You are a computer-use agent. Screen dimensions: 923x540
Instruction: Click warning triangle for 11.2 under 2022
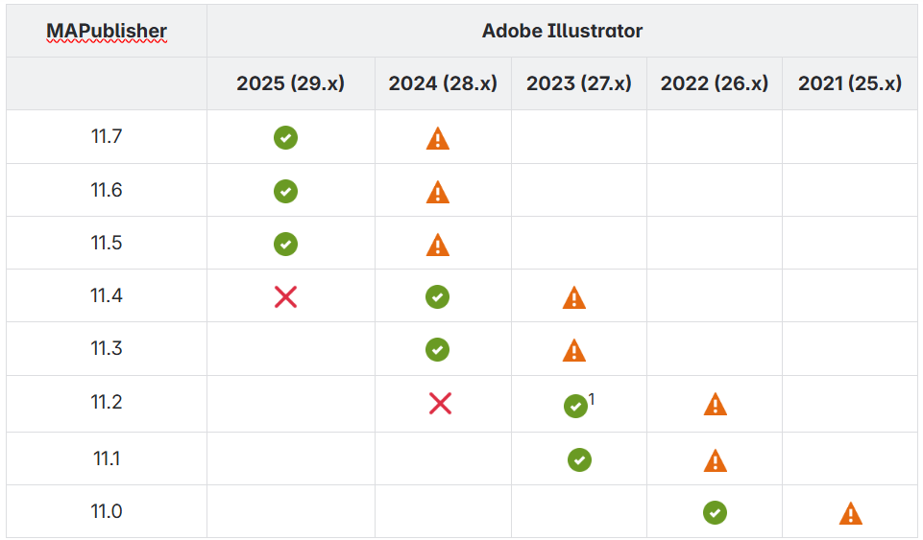click(716, 404)
